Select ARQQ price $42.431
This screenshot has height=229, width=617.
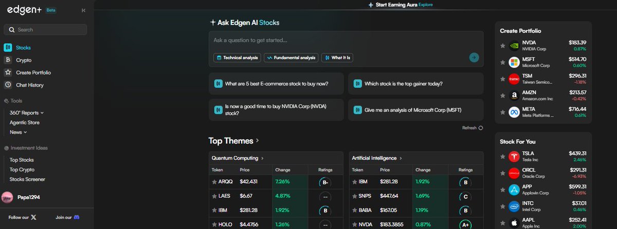tap(248, 182)
